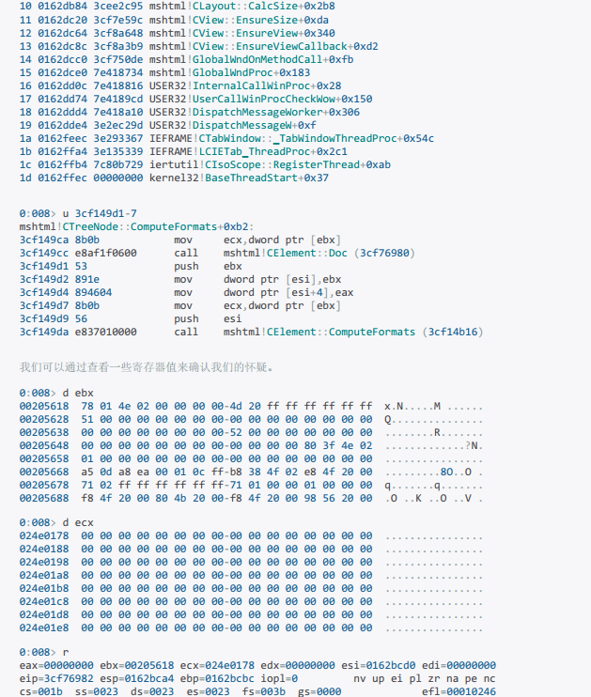This screenshot has width=591, height=697.
Task: Select the CView::EnsureSize+0xda stack line
Action: tap(241, 19)
